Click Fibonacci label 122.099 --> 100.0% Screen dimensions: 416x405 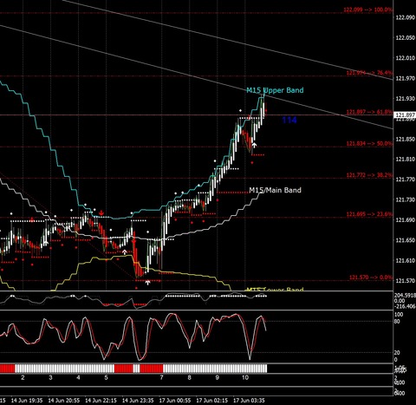click(x=367, y=10)
